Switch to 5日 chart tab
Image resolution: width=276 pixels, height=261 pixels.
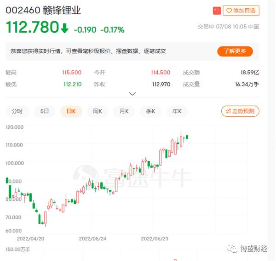coord(45,111)
